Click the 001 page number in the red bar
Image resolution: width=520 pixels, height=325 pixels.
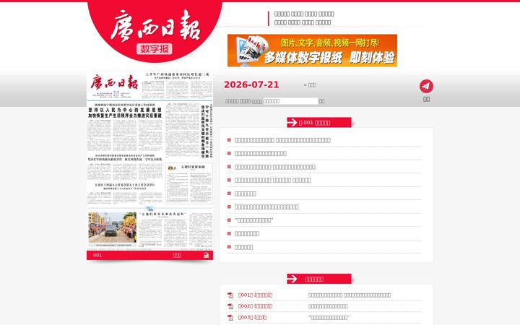point(97,255)
